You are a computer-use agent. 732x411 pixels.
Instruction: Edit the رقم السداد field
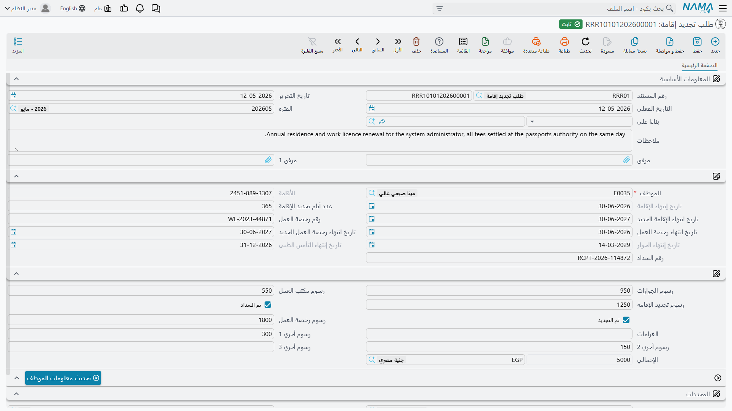click(499, 258)
